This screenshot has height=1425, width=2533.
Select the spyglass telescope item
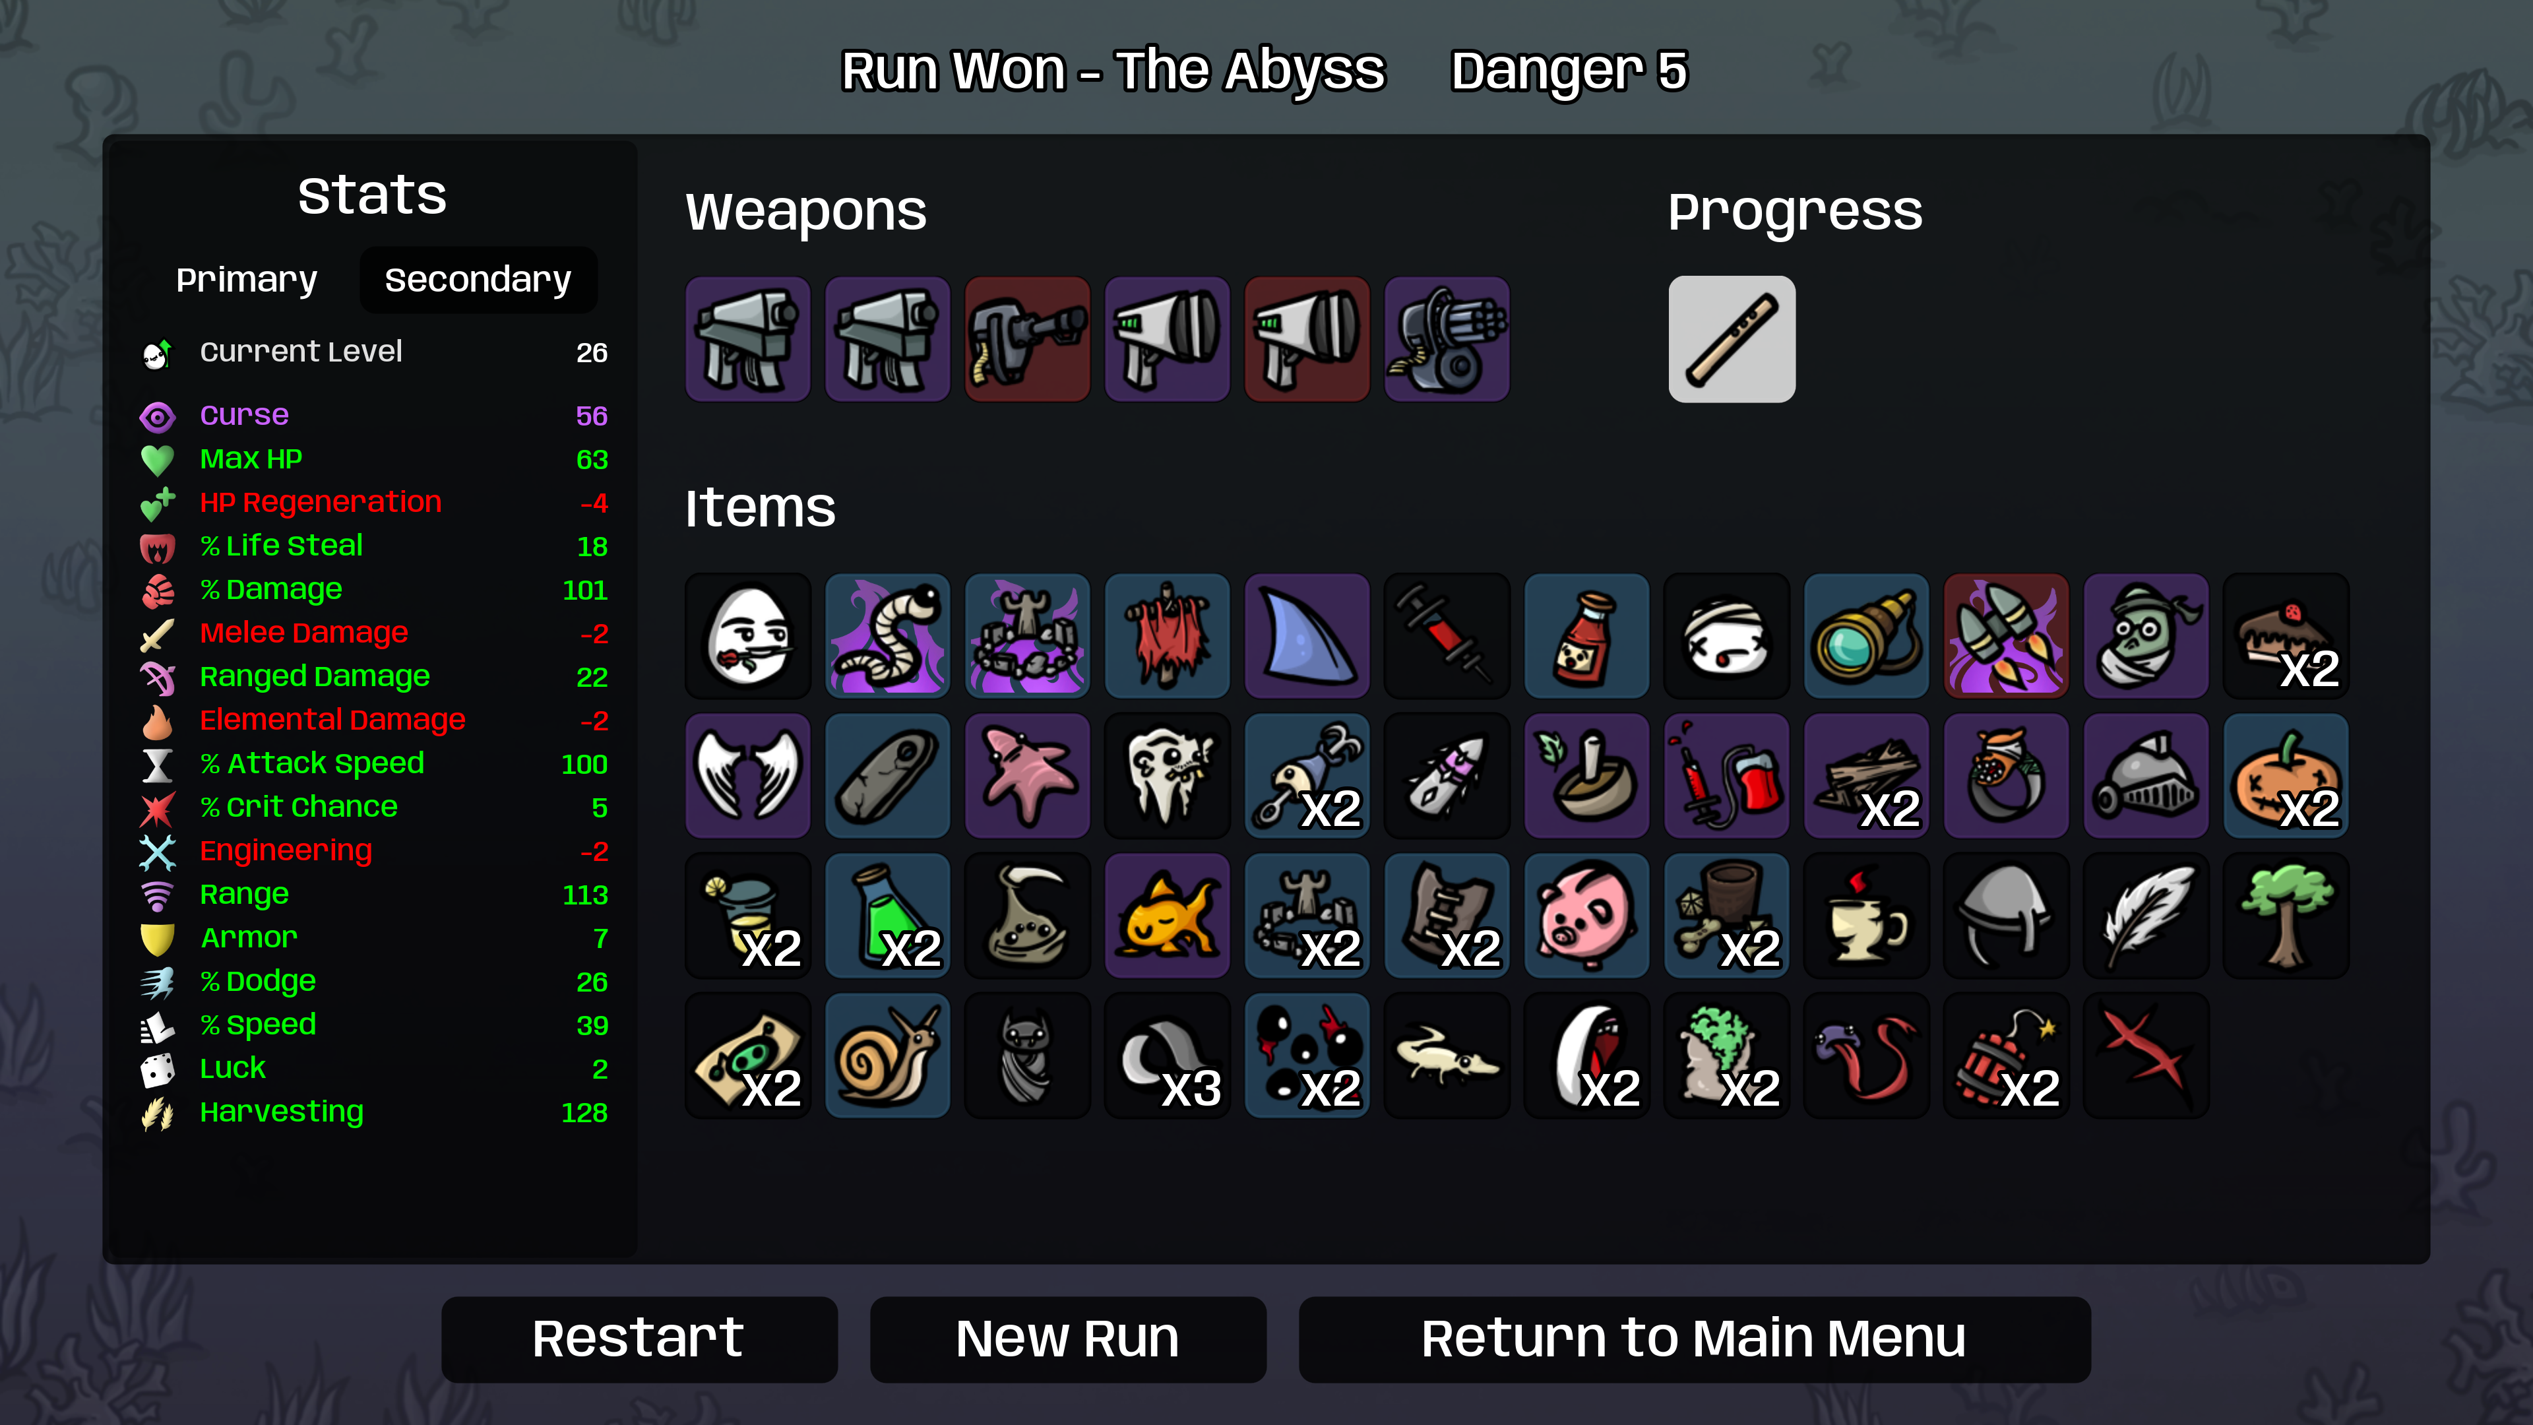tap(1866, 636)
